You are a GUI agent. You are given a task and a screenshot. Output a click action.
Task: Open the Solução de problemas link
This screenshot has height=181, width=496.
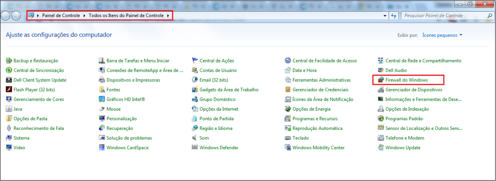tap(129, 138)
